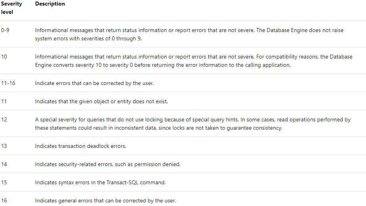The height and width of the screenshot is (206, 366).
Task: Click the severity level 11 cell
Action: click(4, 102)
